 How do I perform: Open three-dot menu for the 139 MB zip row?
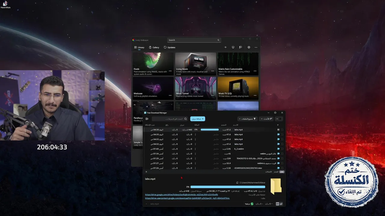click(x=195, y=158)
